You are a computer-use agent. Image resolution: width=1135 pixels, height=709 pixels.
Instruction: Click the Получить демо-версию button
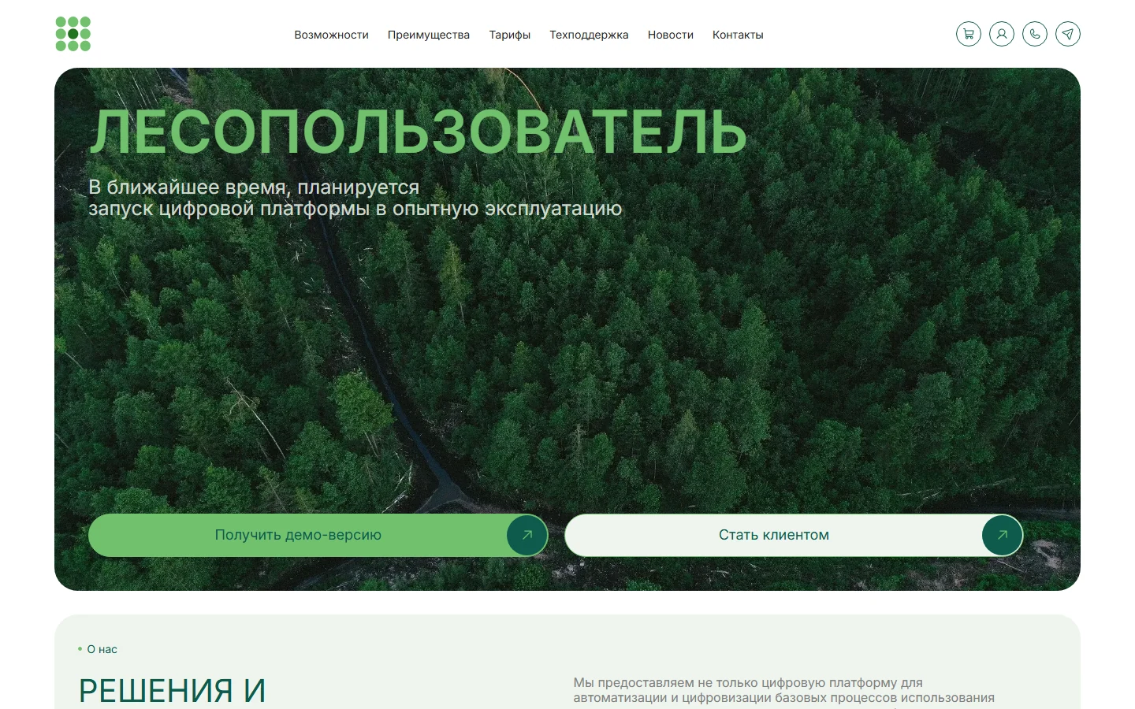pyautogui.click(x=318, y=535)
